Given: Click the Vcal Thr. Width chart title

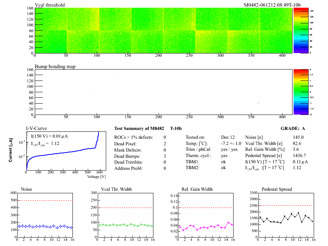Looking at the screenshot, I should coord(116,189).
